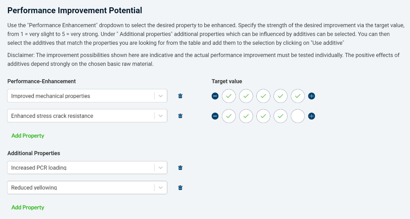Increase target value for Improved mechanical properties

tap(311, 96)
